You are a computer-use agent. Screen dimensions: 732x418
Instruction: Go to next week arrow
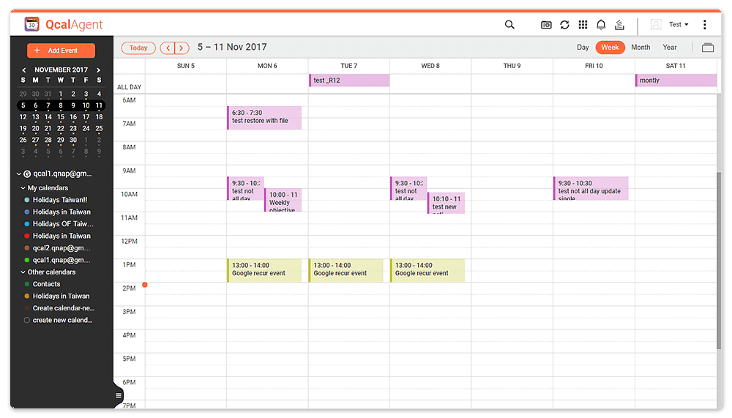click(x=182, y=48)
